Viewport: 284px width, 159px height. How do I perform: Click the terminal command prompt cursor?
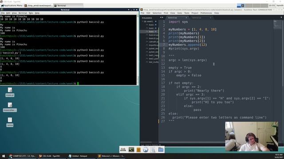pos(78,83)
